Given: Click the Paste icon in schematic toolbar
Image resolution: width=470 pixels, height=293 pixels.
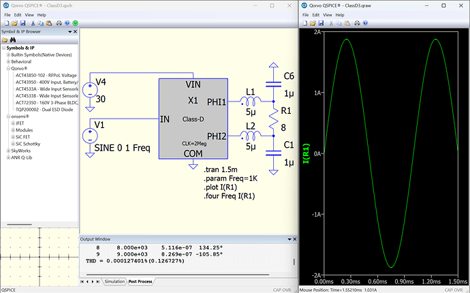Looking at the screenshot, I should point(49,23).
